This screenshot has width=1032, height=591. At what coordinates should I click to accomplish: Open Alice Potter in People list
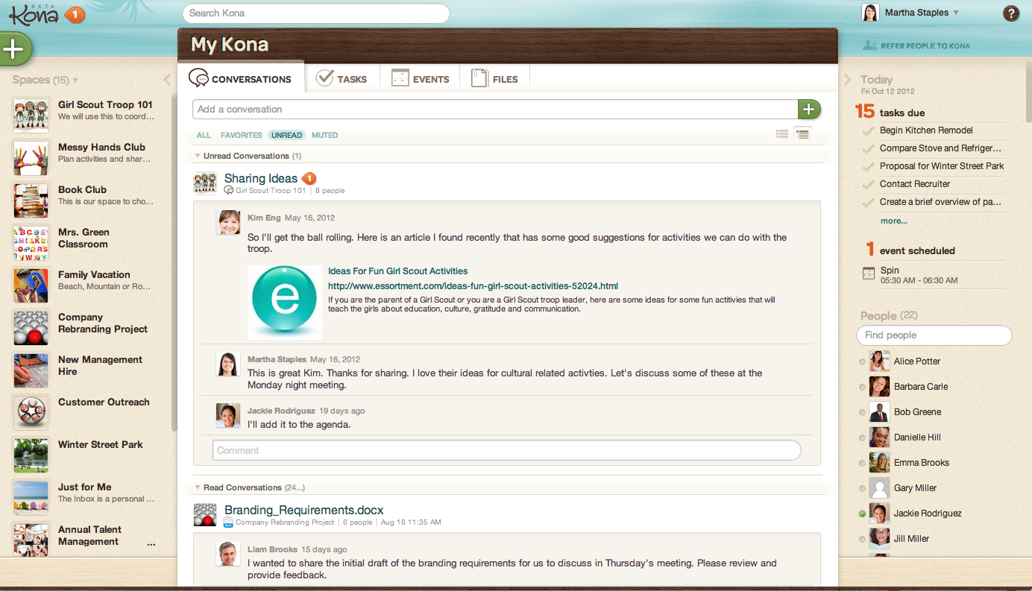pyautogui.click(x=917, y=361)
